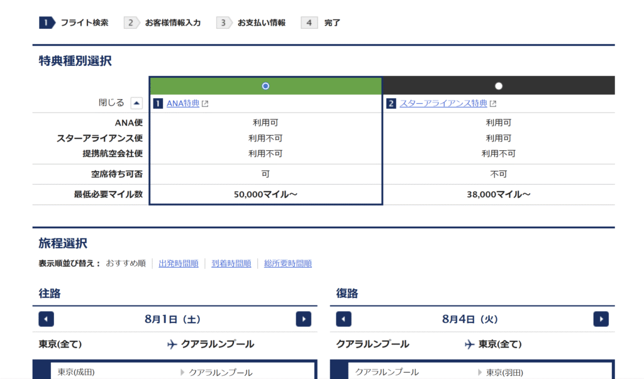Viewport: 644px width, 379px height.
Task: Click the external link icon beside スターアライアンス特典
Action: tap(493, 104)
